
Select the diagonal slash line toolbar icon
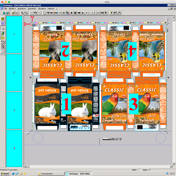coord(94,13)
